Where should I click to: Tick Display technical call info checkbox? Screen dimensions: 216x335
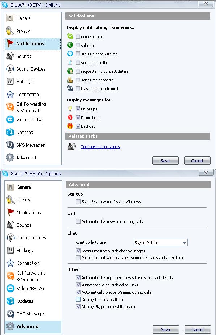79,299
